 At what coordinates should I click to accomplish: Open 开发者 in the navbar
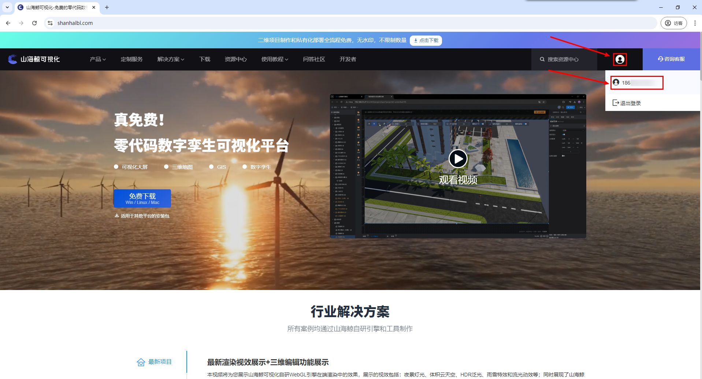pos(348,59)
